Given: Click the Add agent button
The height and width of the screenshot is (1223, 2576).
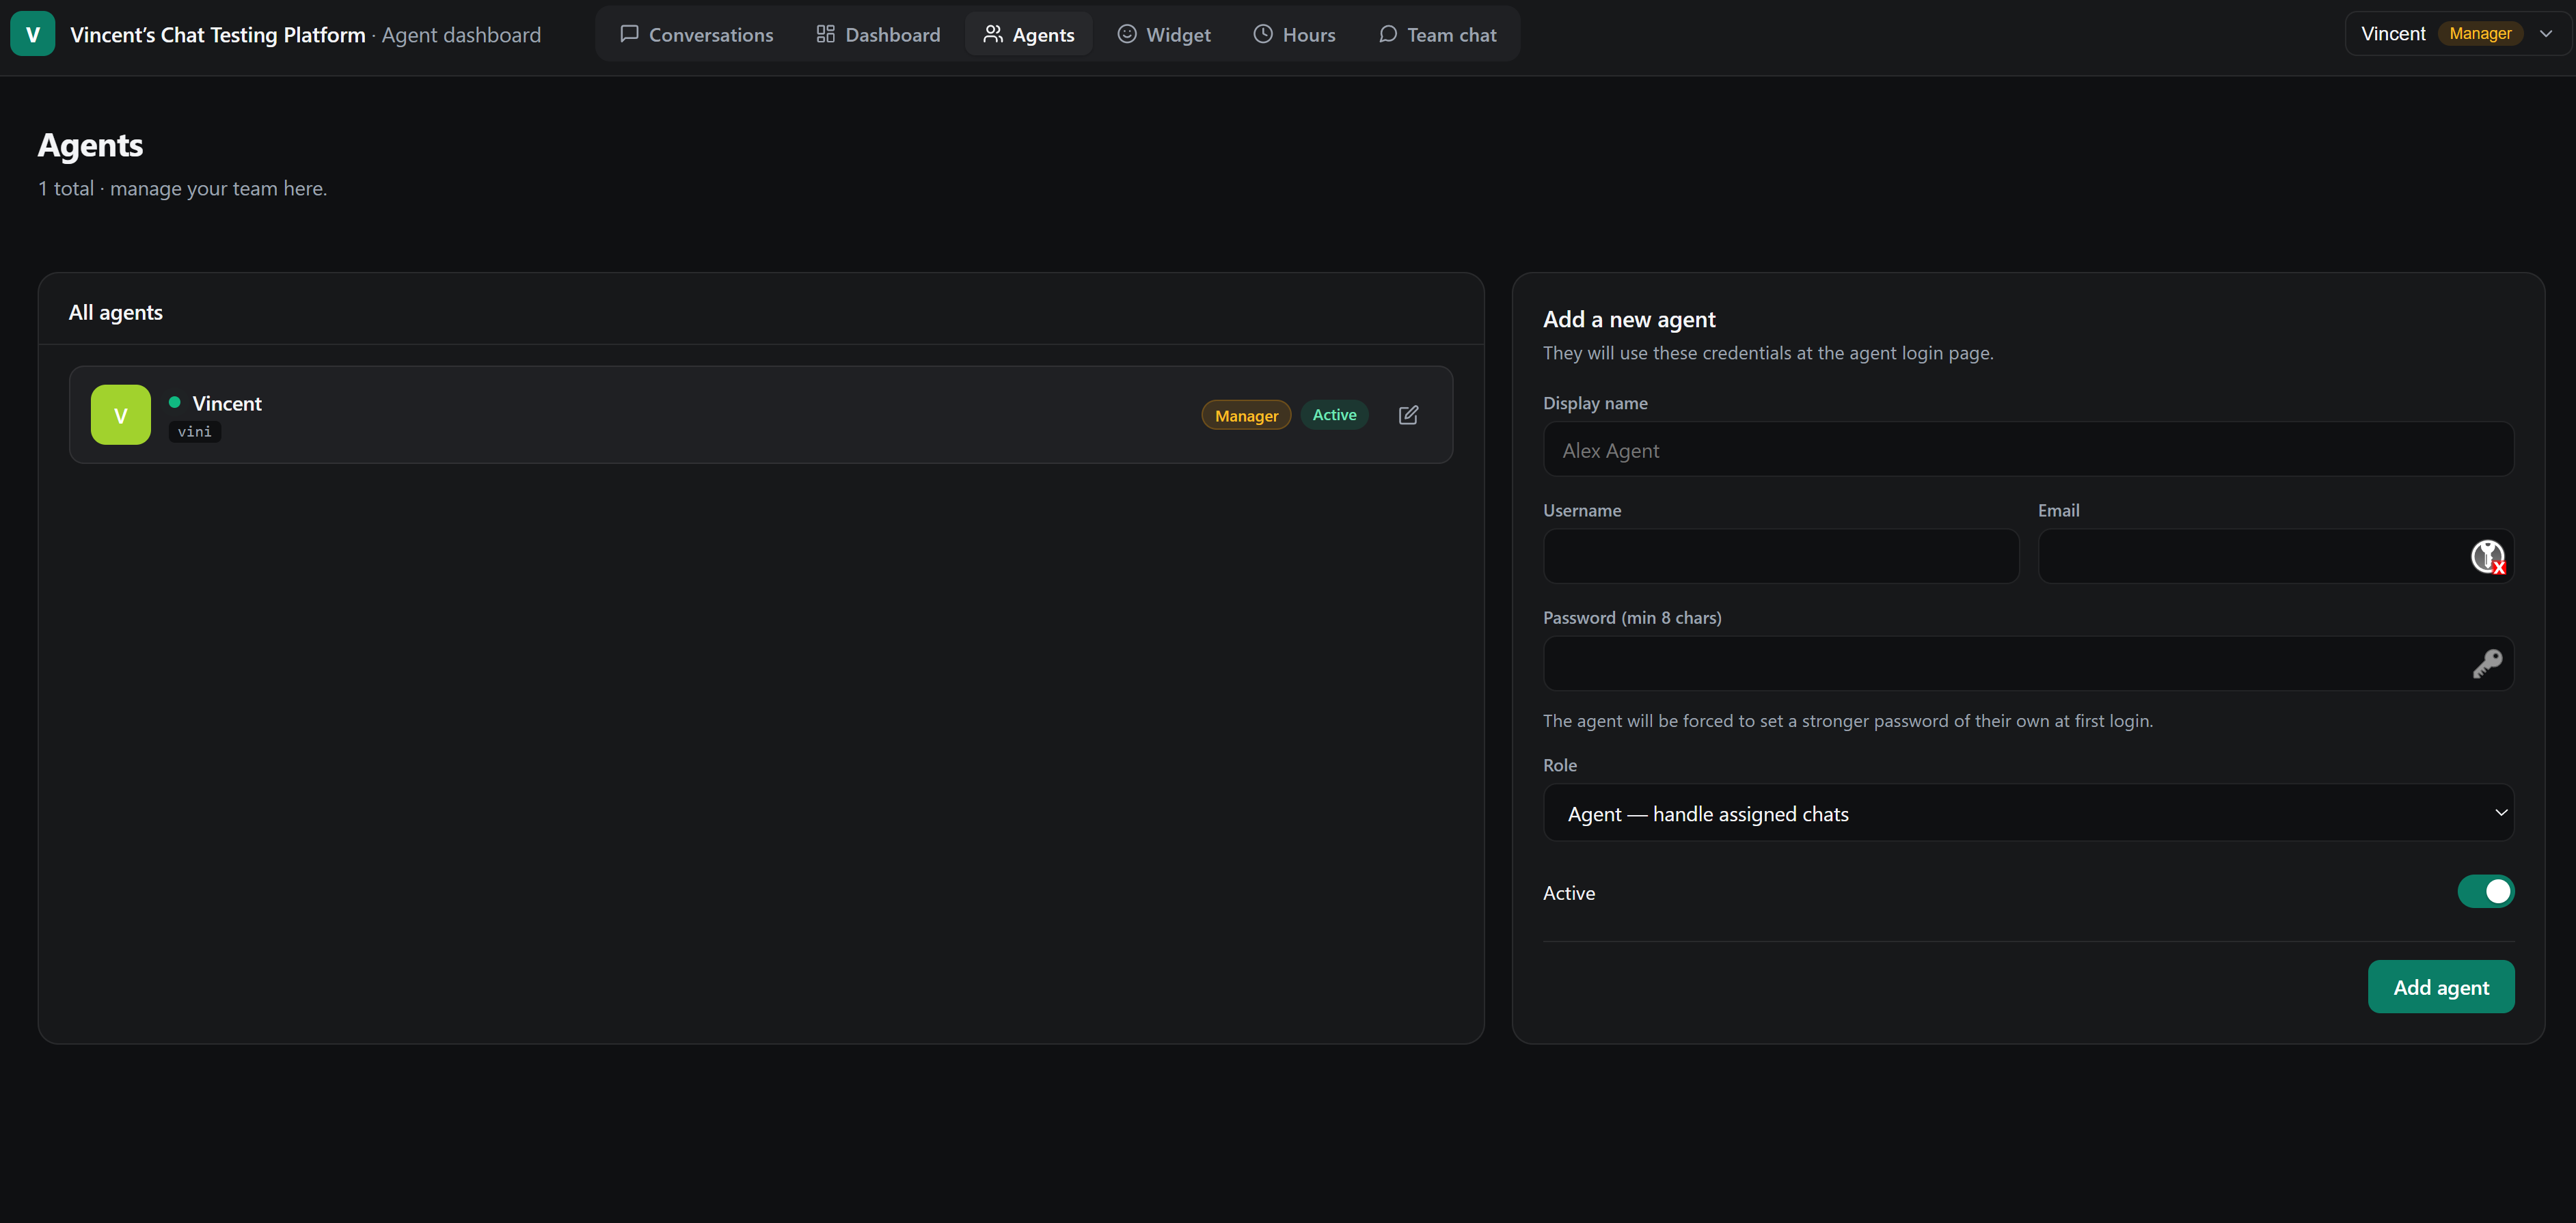Looking at the screenshot, I should [2440, 987].
